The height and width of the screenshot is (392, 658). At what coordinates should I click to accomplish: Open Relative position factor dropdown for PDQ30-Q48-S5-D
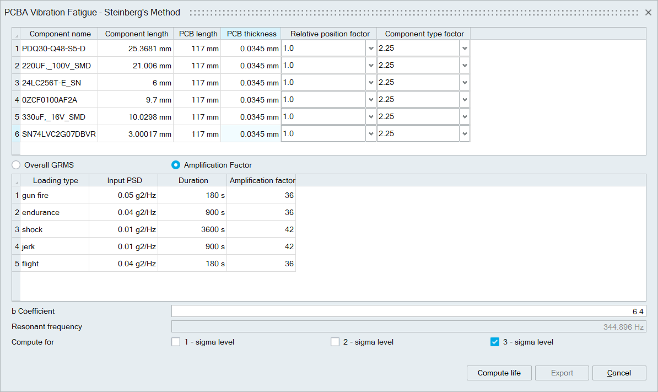tap(370, 49)
